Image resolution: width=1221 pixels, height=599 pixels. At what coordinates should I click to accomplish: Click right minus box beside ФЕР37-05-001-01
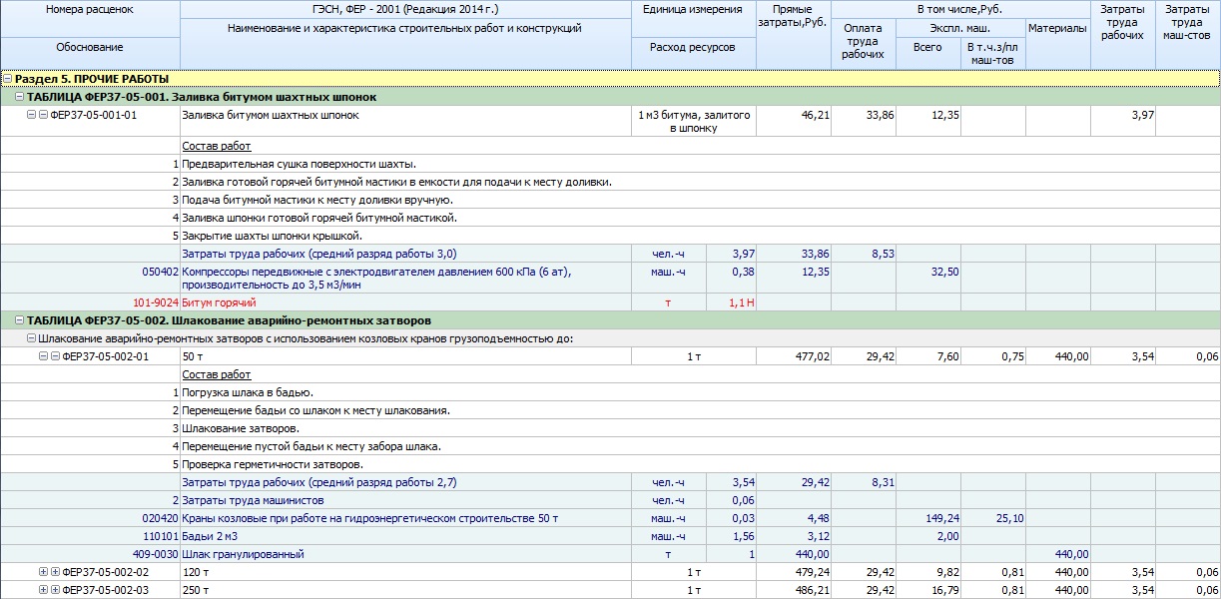[43, 115]
